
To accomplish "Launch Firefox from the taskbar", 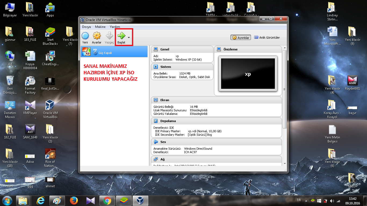I will (74, 201).
